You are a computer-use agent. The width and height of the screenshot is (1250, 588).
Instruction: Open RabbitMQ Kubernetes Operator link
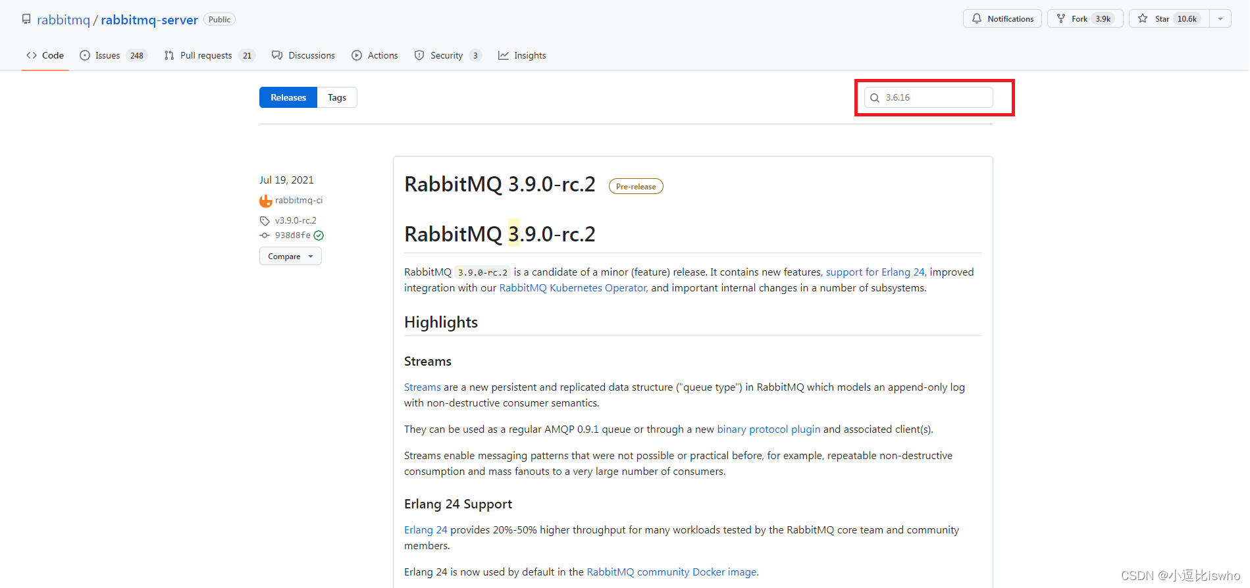click(573, 287)
